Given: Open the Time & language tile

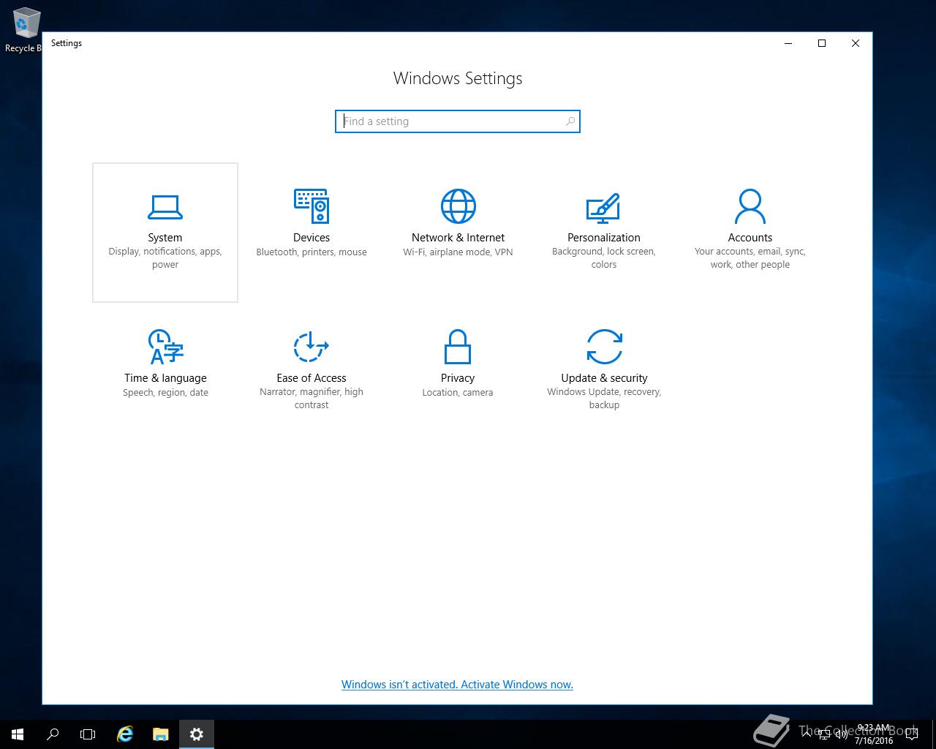Looking at the screenshot, I should (x=165, y=372).
